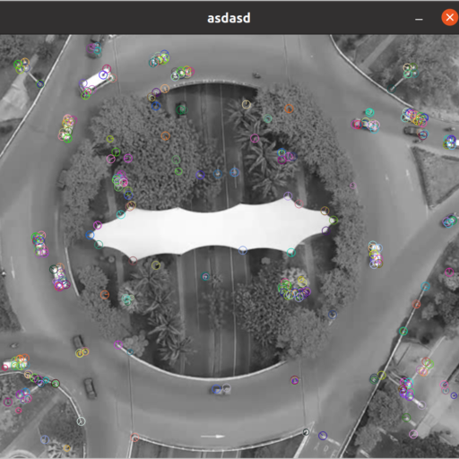The height and width of the screenshot is (459, 459).
Task: Click the blue keypoint on canopy's bottom edge
Action: pyautogui.click(x=243, y=250)
